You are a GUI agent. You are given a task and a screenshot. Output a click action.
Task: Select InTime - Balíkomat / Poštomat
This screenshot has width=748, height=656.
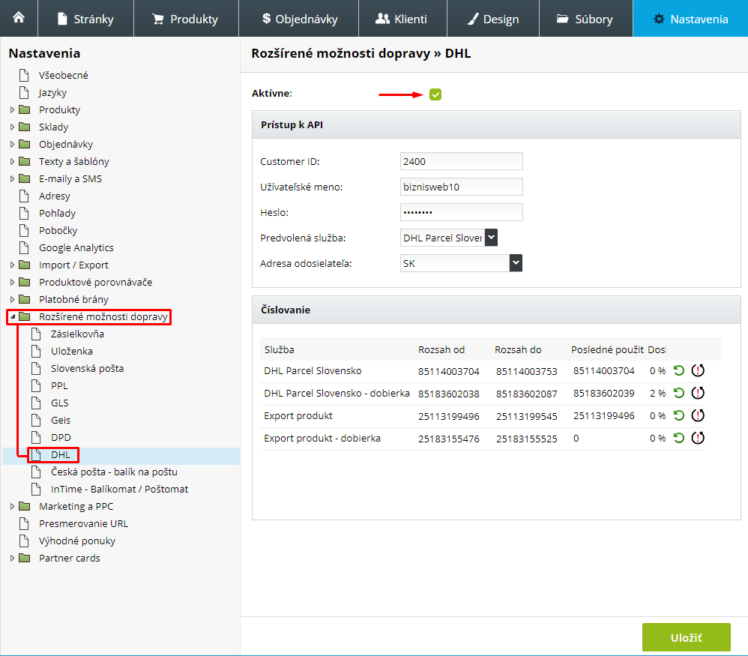pos(119,489)
